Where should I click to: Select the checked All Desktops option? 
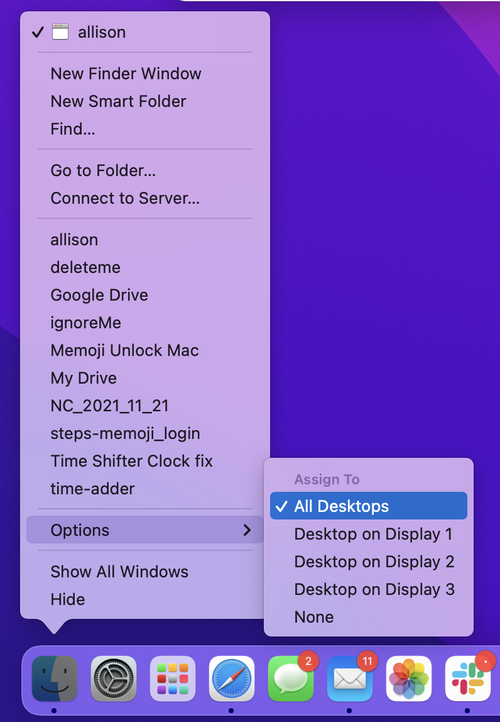[368, 506]
